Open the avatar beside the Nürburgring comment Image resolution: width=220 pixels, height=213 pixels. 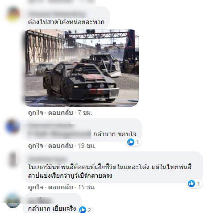13,159
